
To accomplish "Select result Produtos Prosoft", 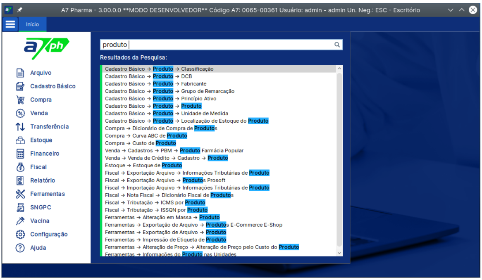I will pos(219,180).
